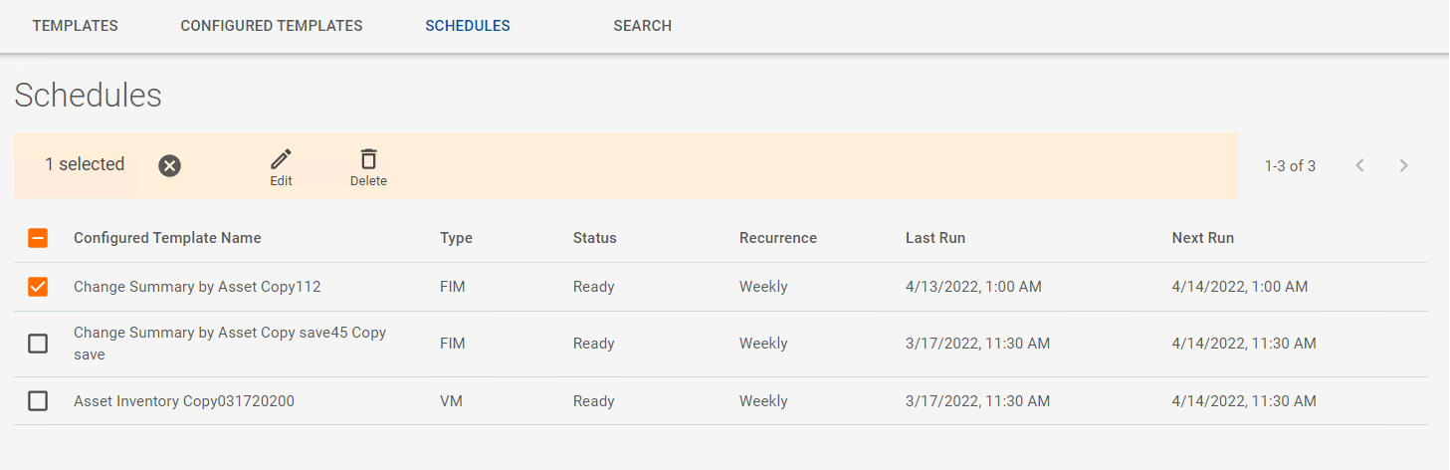Click Next Run of Asset Inventory row
The width and height of the screenshot is (1450, 470).
click(x=1244, y=401)
